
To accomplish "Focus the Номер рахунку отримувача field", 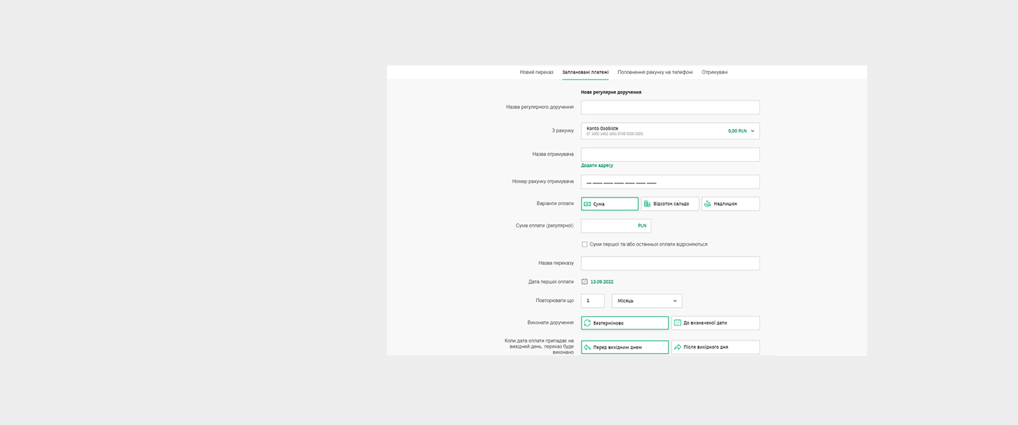I will coord(670,182).
